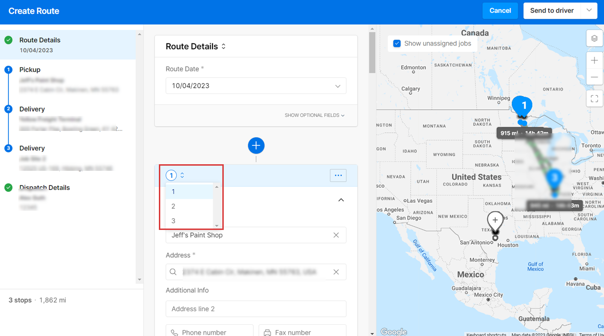Toggle fullscreen map view
Viewport: 604px width, 336px height.
tap(594, 99)
